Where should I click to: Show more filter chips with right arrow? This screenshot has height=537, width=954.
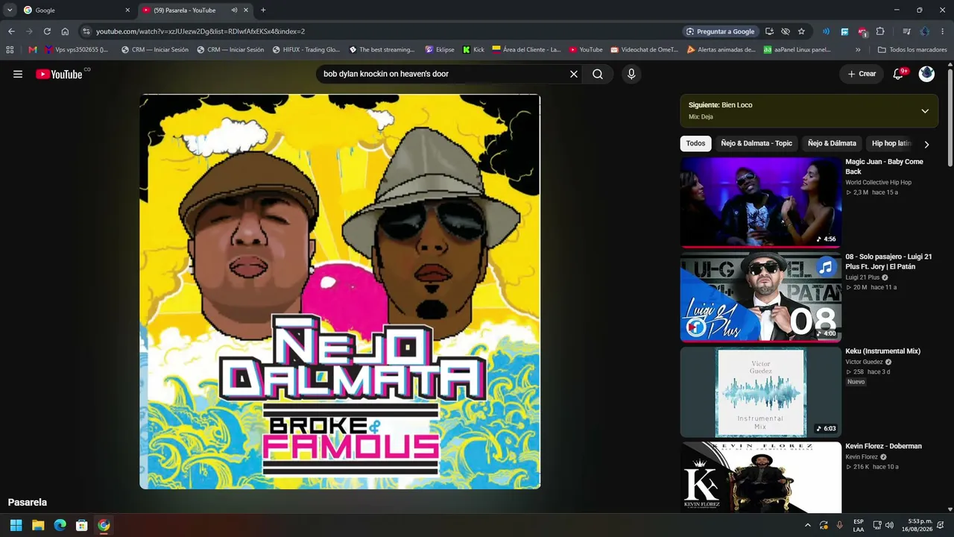pos(926,144)
